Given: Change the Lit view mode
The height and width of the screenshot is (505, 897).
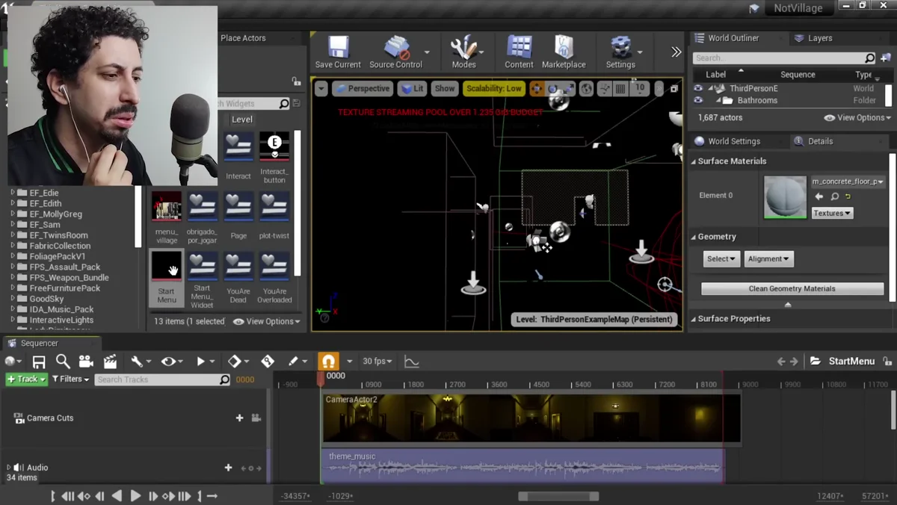Looking at the screenshot, I should (x=412, y=89).
